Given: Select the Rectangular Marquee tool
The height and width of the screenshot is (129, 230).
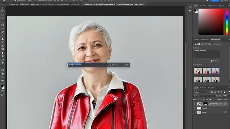Looking at the screenshot, I should pos(3,11).
